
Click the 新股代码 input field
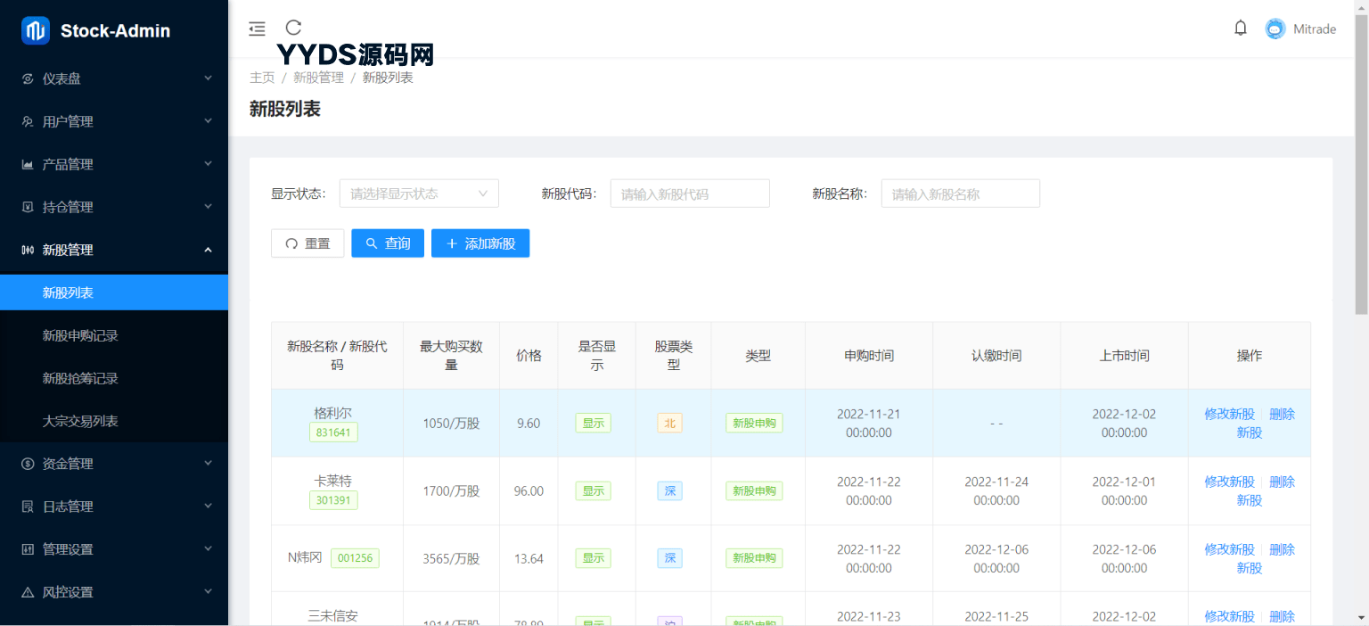[689, 194]
